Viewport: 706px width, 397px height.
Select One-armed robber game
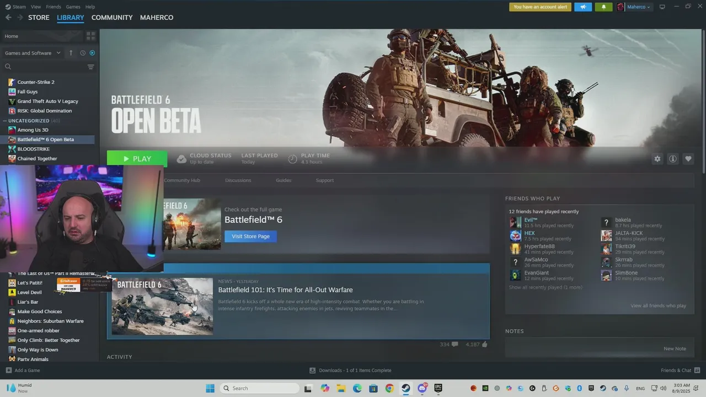pos(38,331)
